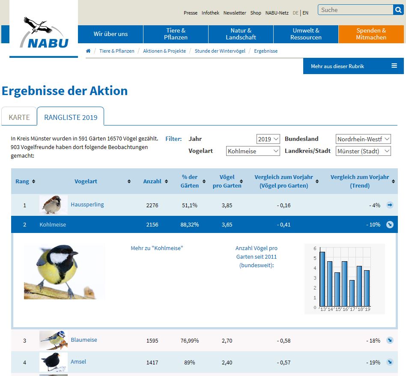Open the Natur & Landschaft menu
The height and width of the screenshot is (376, 406).
pos(241,34)
